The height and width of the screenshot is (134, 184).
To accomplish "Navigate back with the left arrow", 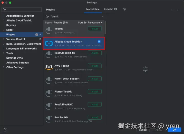I will pyautogui.click(x=172, y=10).
